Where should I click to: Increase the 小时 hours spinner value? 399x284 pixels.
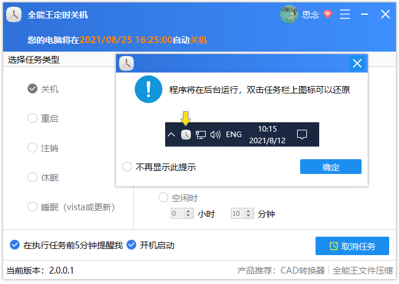click(x=188, y=211)
